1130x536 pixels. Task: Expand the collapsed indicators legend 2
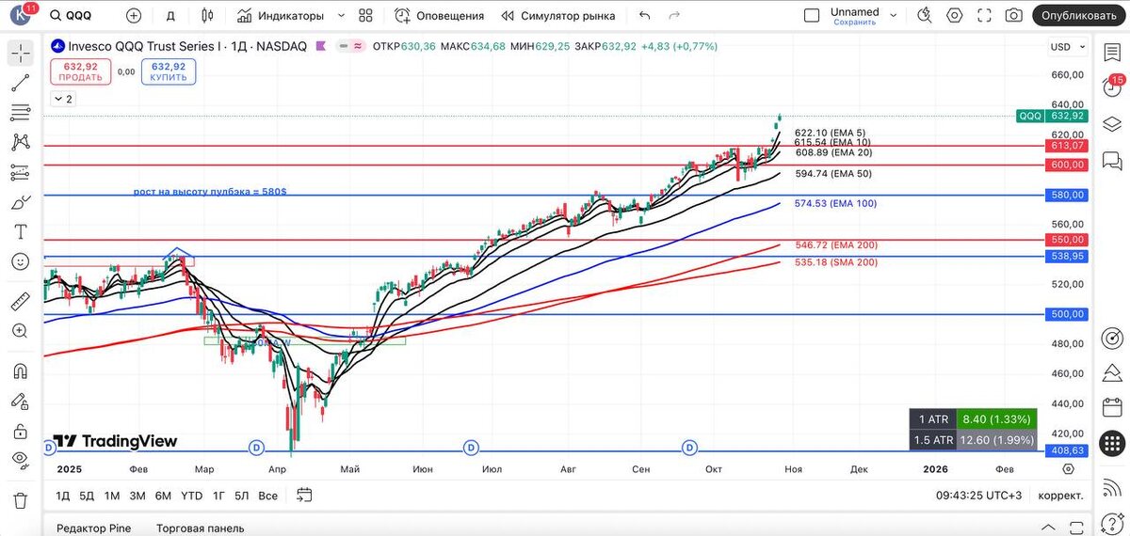62,99
